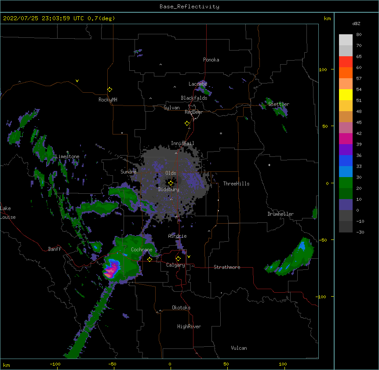379x370 pixels.
Task: Click the radar site diamond between Olds and Didsbury
Action: (x=171, y=183)
